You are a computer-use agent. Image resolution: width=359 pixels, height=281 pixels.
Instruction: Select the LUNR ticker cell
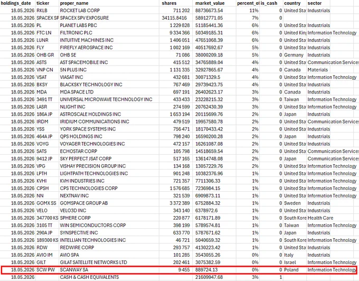click(48, 40)
